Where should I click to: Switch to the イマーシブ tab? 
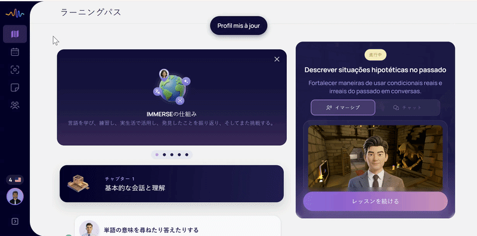click(x=343, y=108)
